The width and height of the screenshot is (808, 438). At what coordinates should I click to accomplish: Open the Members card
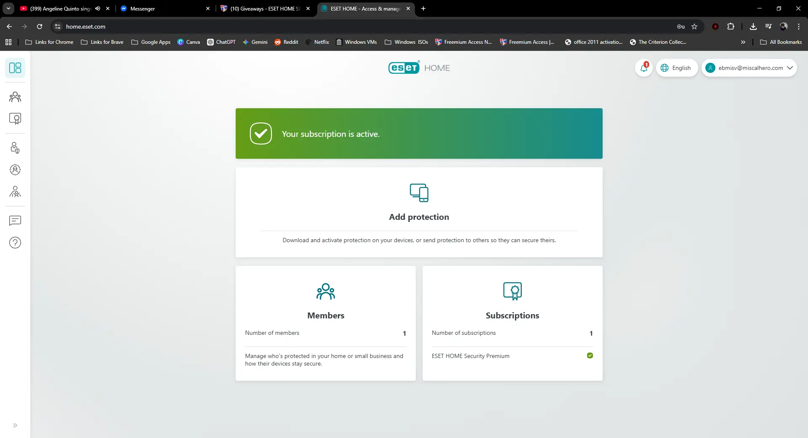(x=326, y=323)
